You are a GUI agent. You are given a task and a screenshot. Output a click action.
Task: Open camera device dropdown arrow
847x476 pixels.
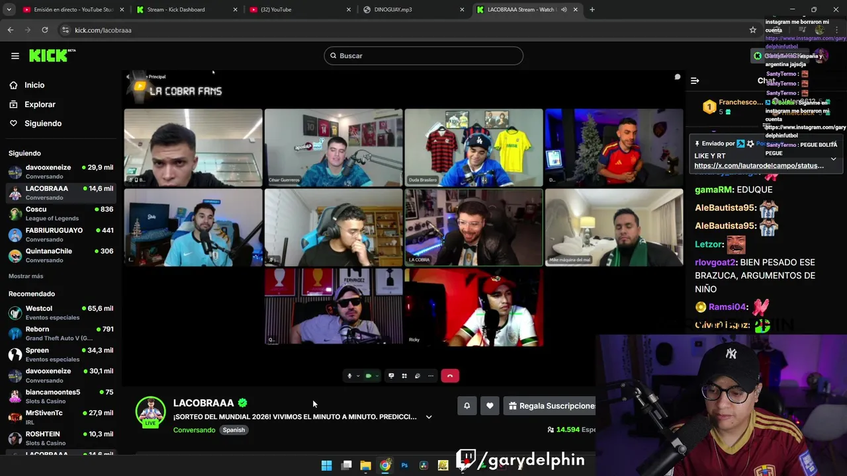377,376
